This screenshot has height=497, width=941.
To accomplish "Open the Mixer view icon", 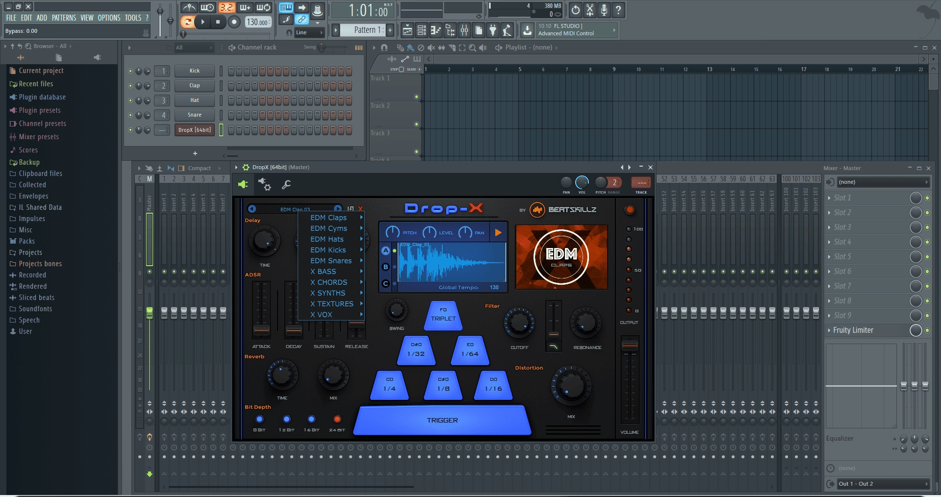I will [464, 30].
